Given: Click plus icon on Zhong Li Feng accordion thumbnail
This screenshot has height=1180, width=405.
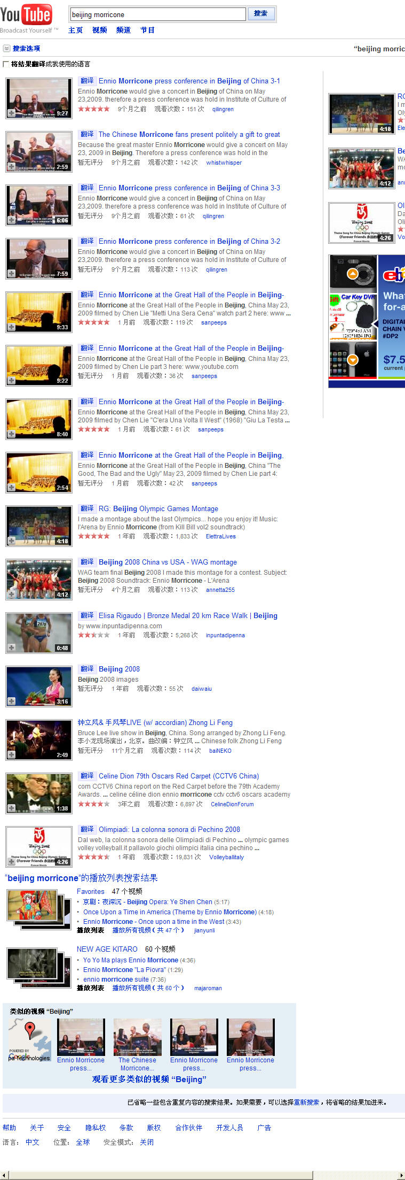Looking at the screenshot, I should click(x=11, y=755).
